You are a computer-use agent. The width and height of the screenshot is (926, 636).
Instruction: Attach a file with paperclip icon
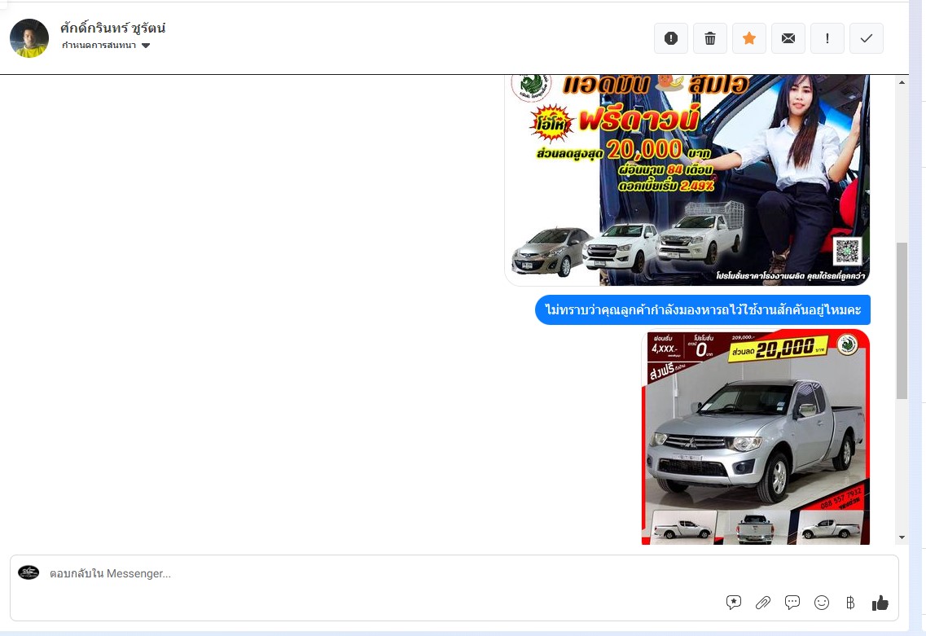763,603
